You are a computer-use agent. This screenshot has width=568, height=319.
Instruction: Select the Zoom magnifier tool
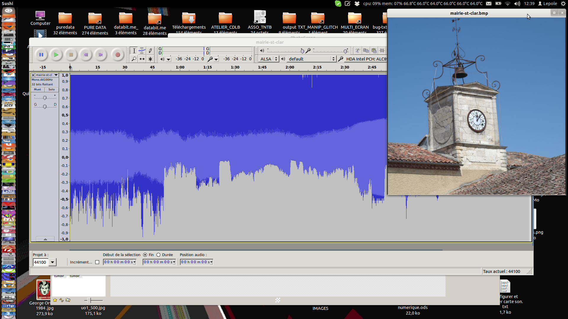(x=134, y=59)
